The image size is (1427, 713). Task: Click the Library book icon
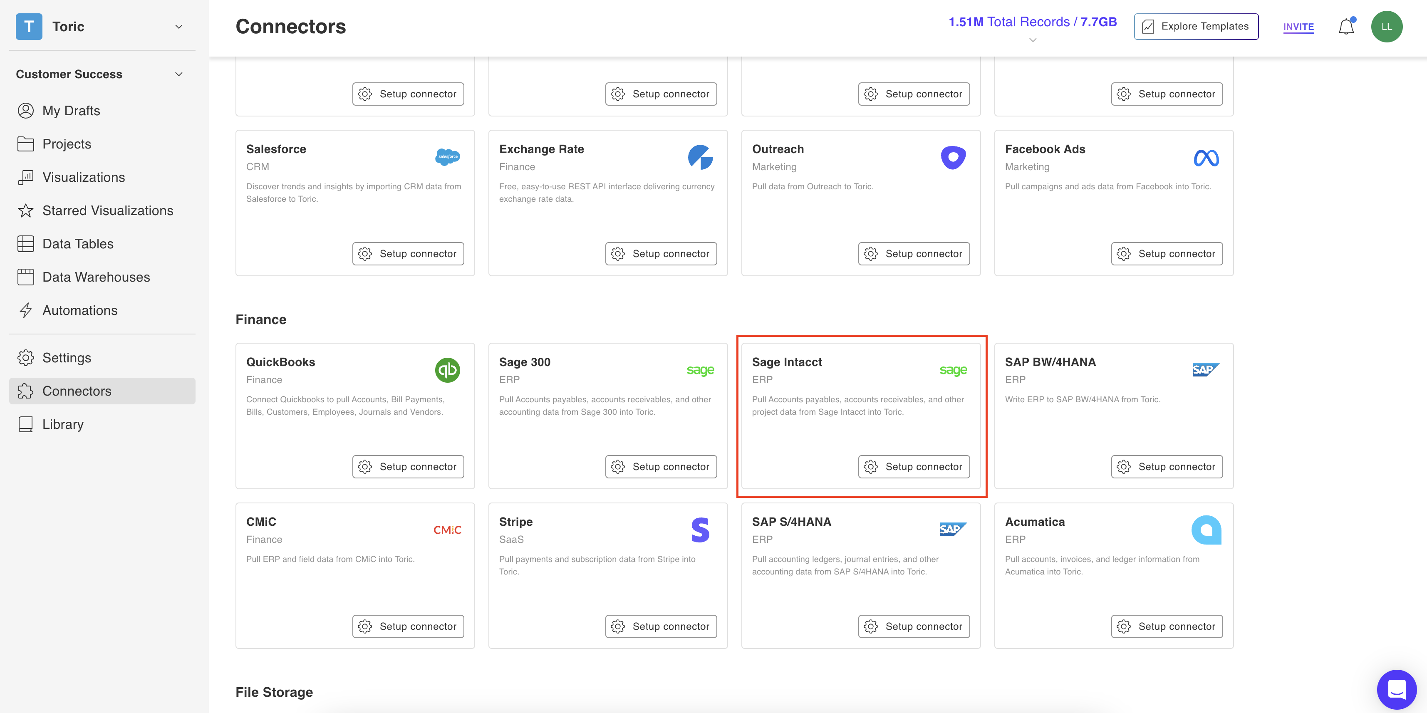click(x=25, y=424)
